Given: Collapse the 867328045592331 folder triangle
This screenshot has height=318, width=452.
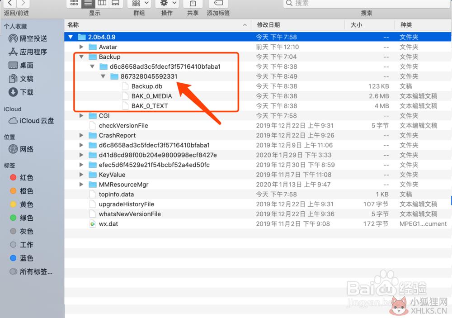Looking at the screenshot, I should (103, 76).
